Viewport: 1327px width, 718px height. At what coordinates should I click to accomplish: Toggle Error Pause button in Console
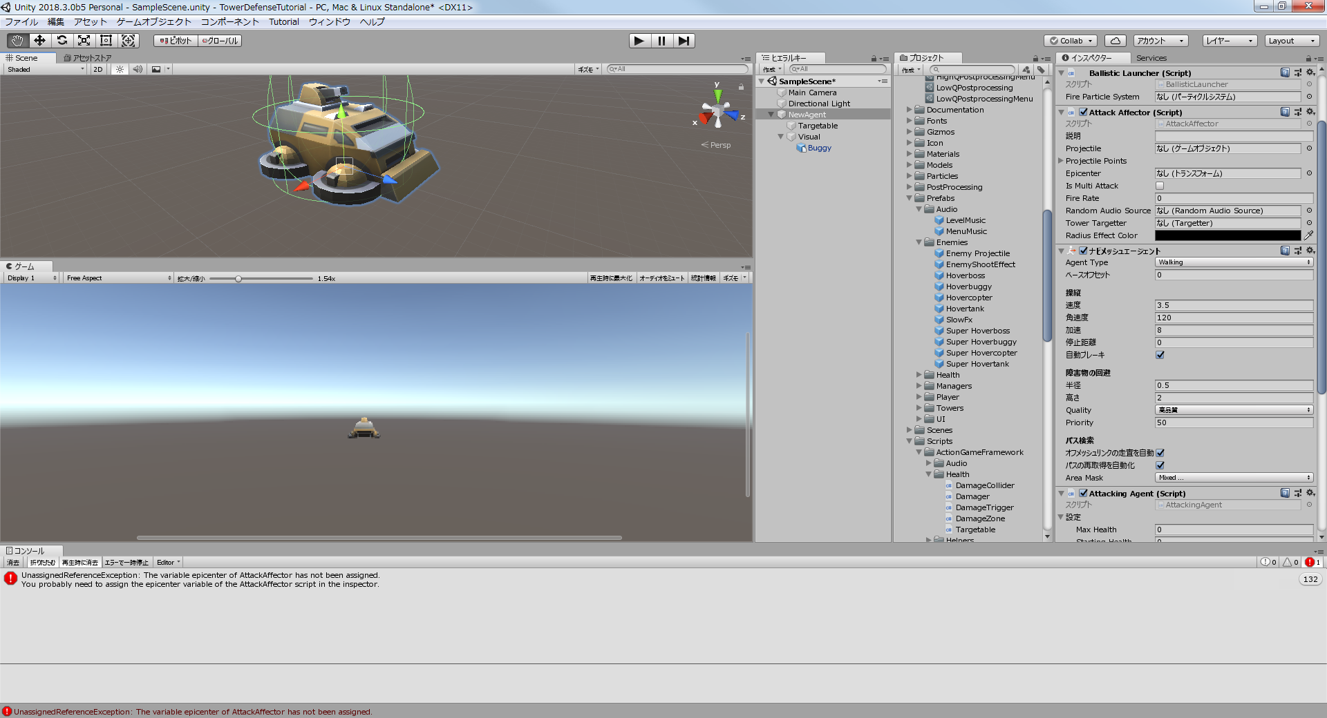coord(126,563)
